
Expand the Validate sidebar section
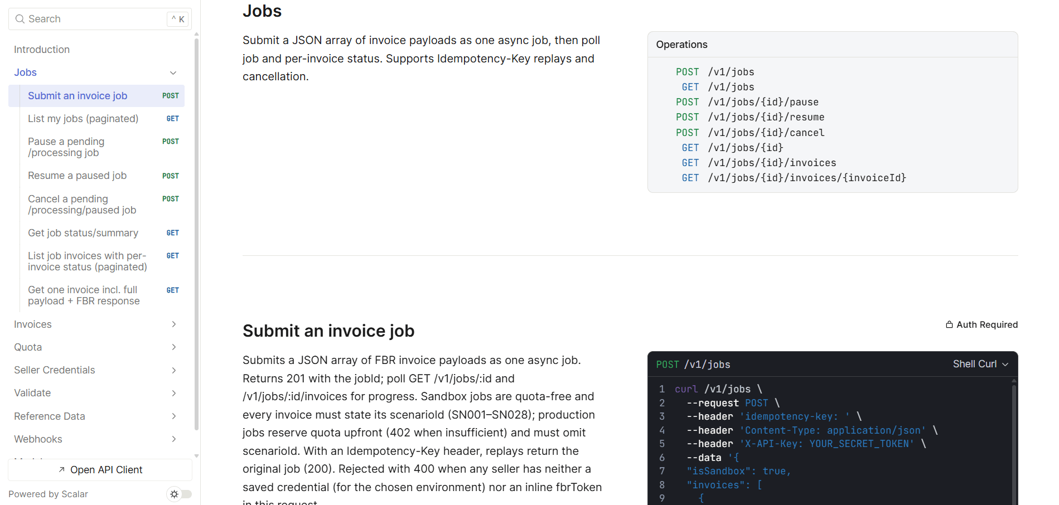pyautogui.click(x=174, y=393)
